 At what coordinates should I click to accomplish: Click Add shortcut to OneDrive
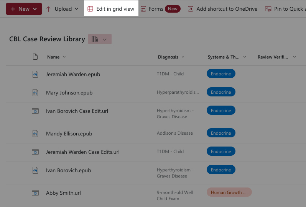(x=222, y=9)
